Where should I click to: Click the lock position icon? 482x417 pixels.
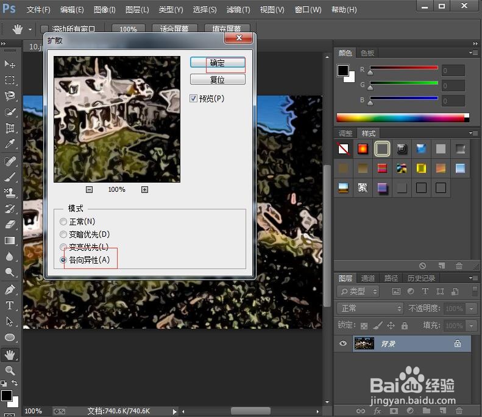point(391,325)
